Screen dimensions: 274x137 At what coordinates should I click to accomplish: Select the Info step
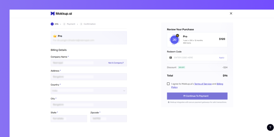(x=55, y=24)
